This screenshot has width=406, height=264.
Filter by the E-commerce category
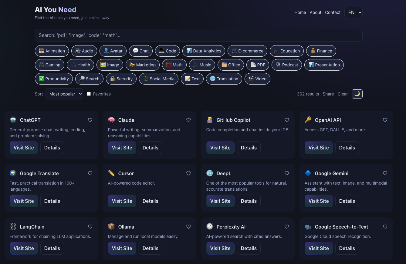pos(247,51)
